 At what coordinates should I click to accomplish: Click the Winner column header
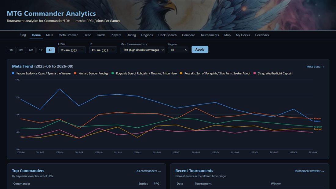(276, 184)
